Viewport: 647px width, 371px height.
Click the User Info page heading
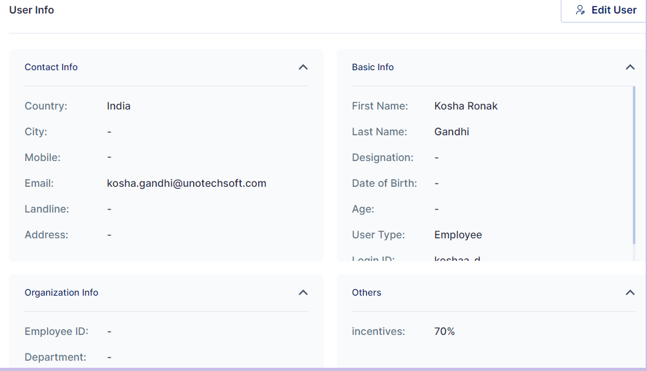(32, 10)
